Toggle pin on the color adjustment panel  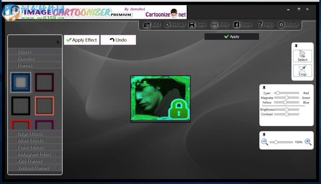click(x=264, y=88)
